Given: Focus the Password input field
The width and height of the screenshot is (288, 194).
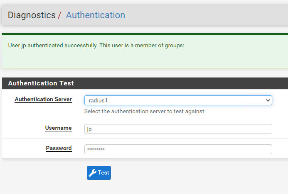Looking at the screenshot, I should pyautogui.click(x=178, y=149).
